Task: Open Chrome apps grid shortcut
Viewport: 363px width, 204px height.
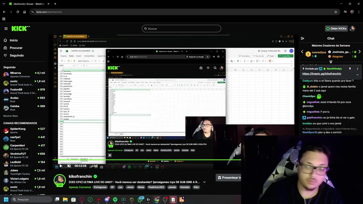Action: coord(4,19)
